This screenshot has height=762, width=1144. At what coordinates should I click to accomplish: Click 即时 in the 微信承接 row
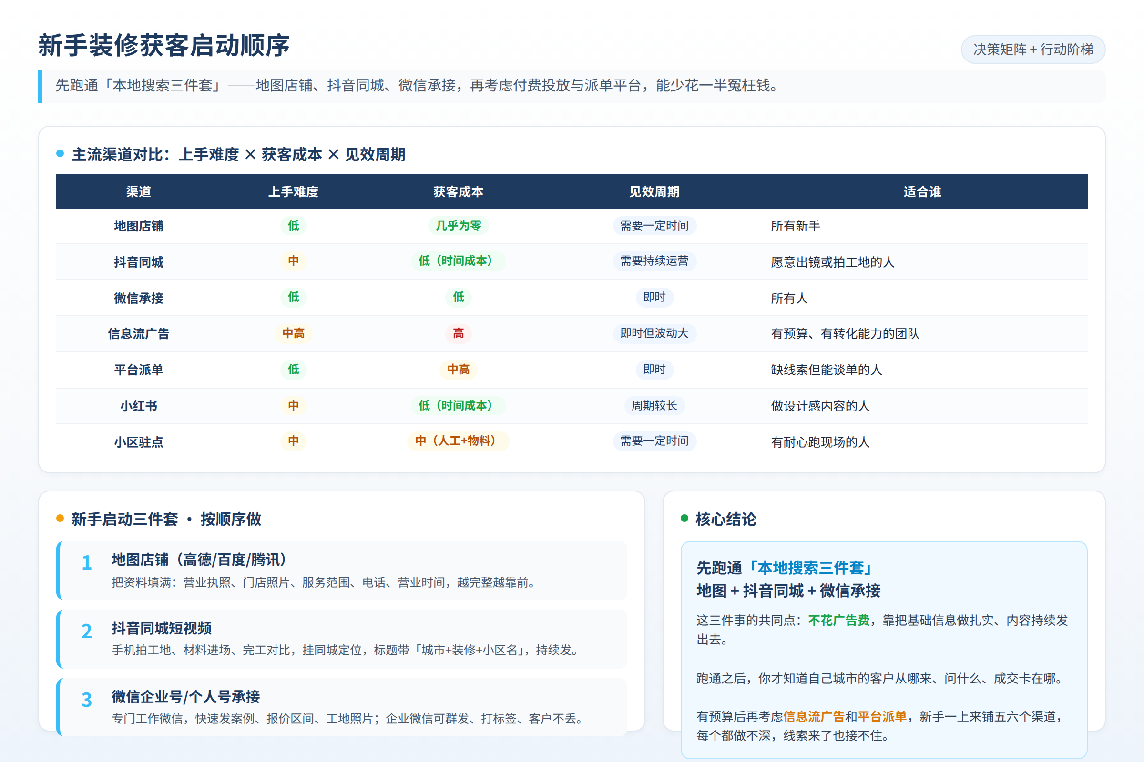[654, 297]
